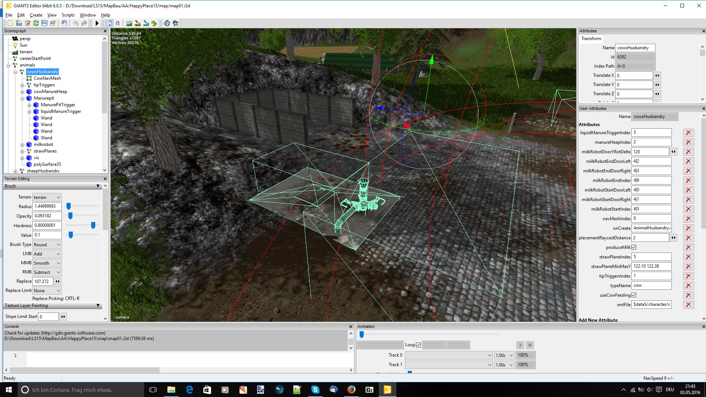Delete the liquidManureTriggerIndex attribute
Screen dimensions: 706x397
[x=688, y=133]
